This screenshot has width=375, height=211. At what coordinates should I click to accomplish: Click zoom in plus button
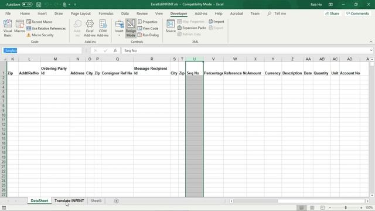361,207
